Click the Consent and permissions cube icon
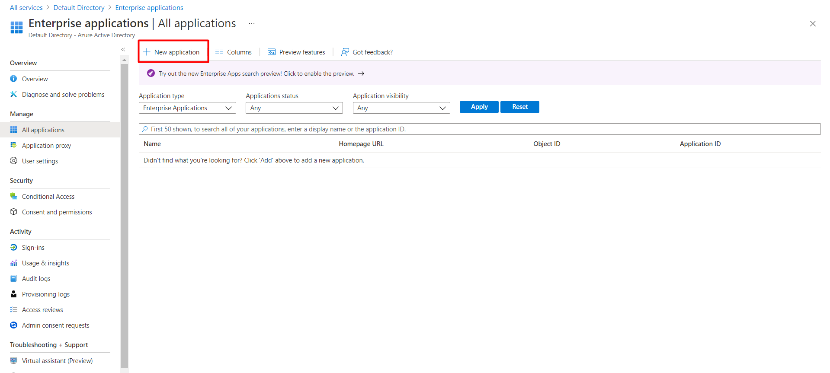Screen dimensions: 830x373 pos(14,212)
